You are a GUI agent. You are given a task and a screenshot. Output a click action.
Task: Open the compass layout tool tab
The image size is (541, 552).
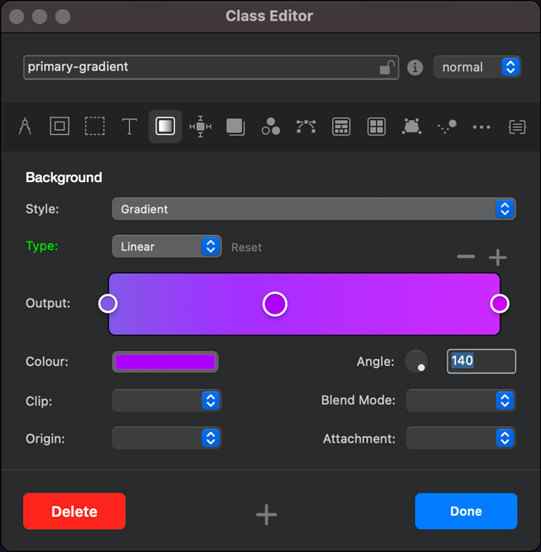coord(25,127)
